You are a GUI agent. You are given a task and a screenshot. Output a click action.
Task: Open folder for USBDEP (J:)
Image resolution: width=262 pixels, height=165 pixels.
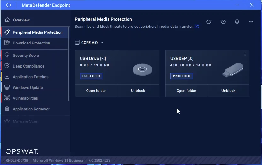[186, 91]
